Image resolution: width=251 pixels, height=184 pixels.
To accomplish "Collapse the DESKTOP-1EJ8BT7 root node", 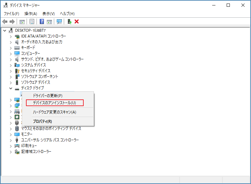I will pos(4,30).
